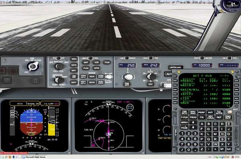Toggle the VOR1 pointer button

[83, 76]
